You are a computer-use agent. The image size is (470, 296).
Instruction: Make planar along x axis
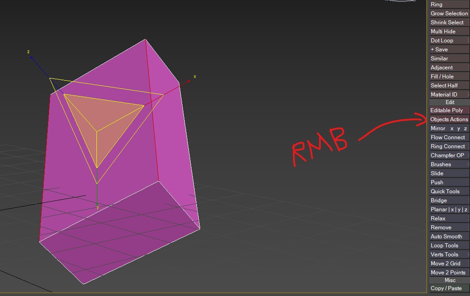click(452, 209)
